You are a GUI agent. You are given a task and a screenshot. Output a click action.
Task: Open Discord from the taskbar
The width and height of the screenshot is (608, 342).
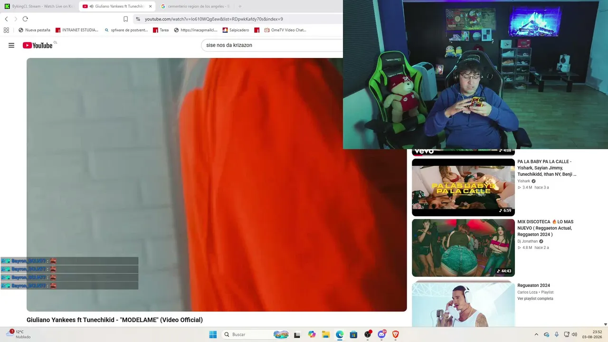pos(381,334)
